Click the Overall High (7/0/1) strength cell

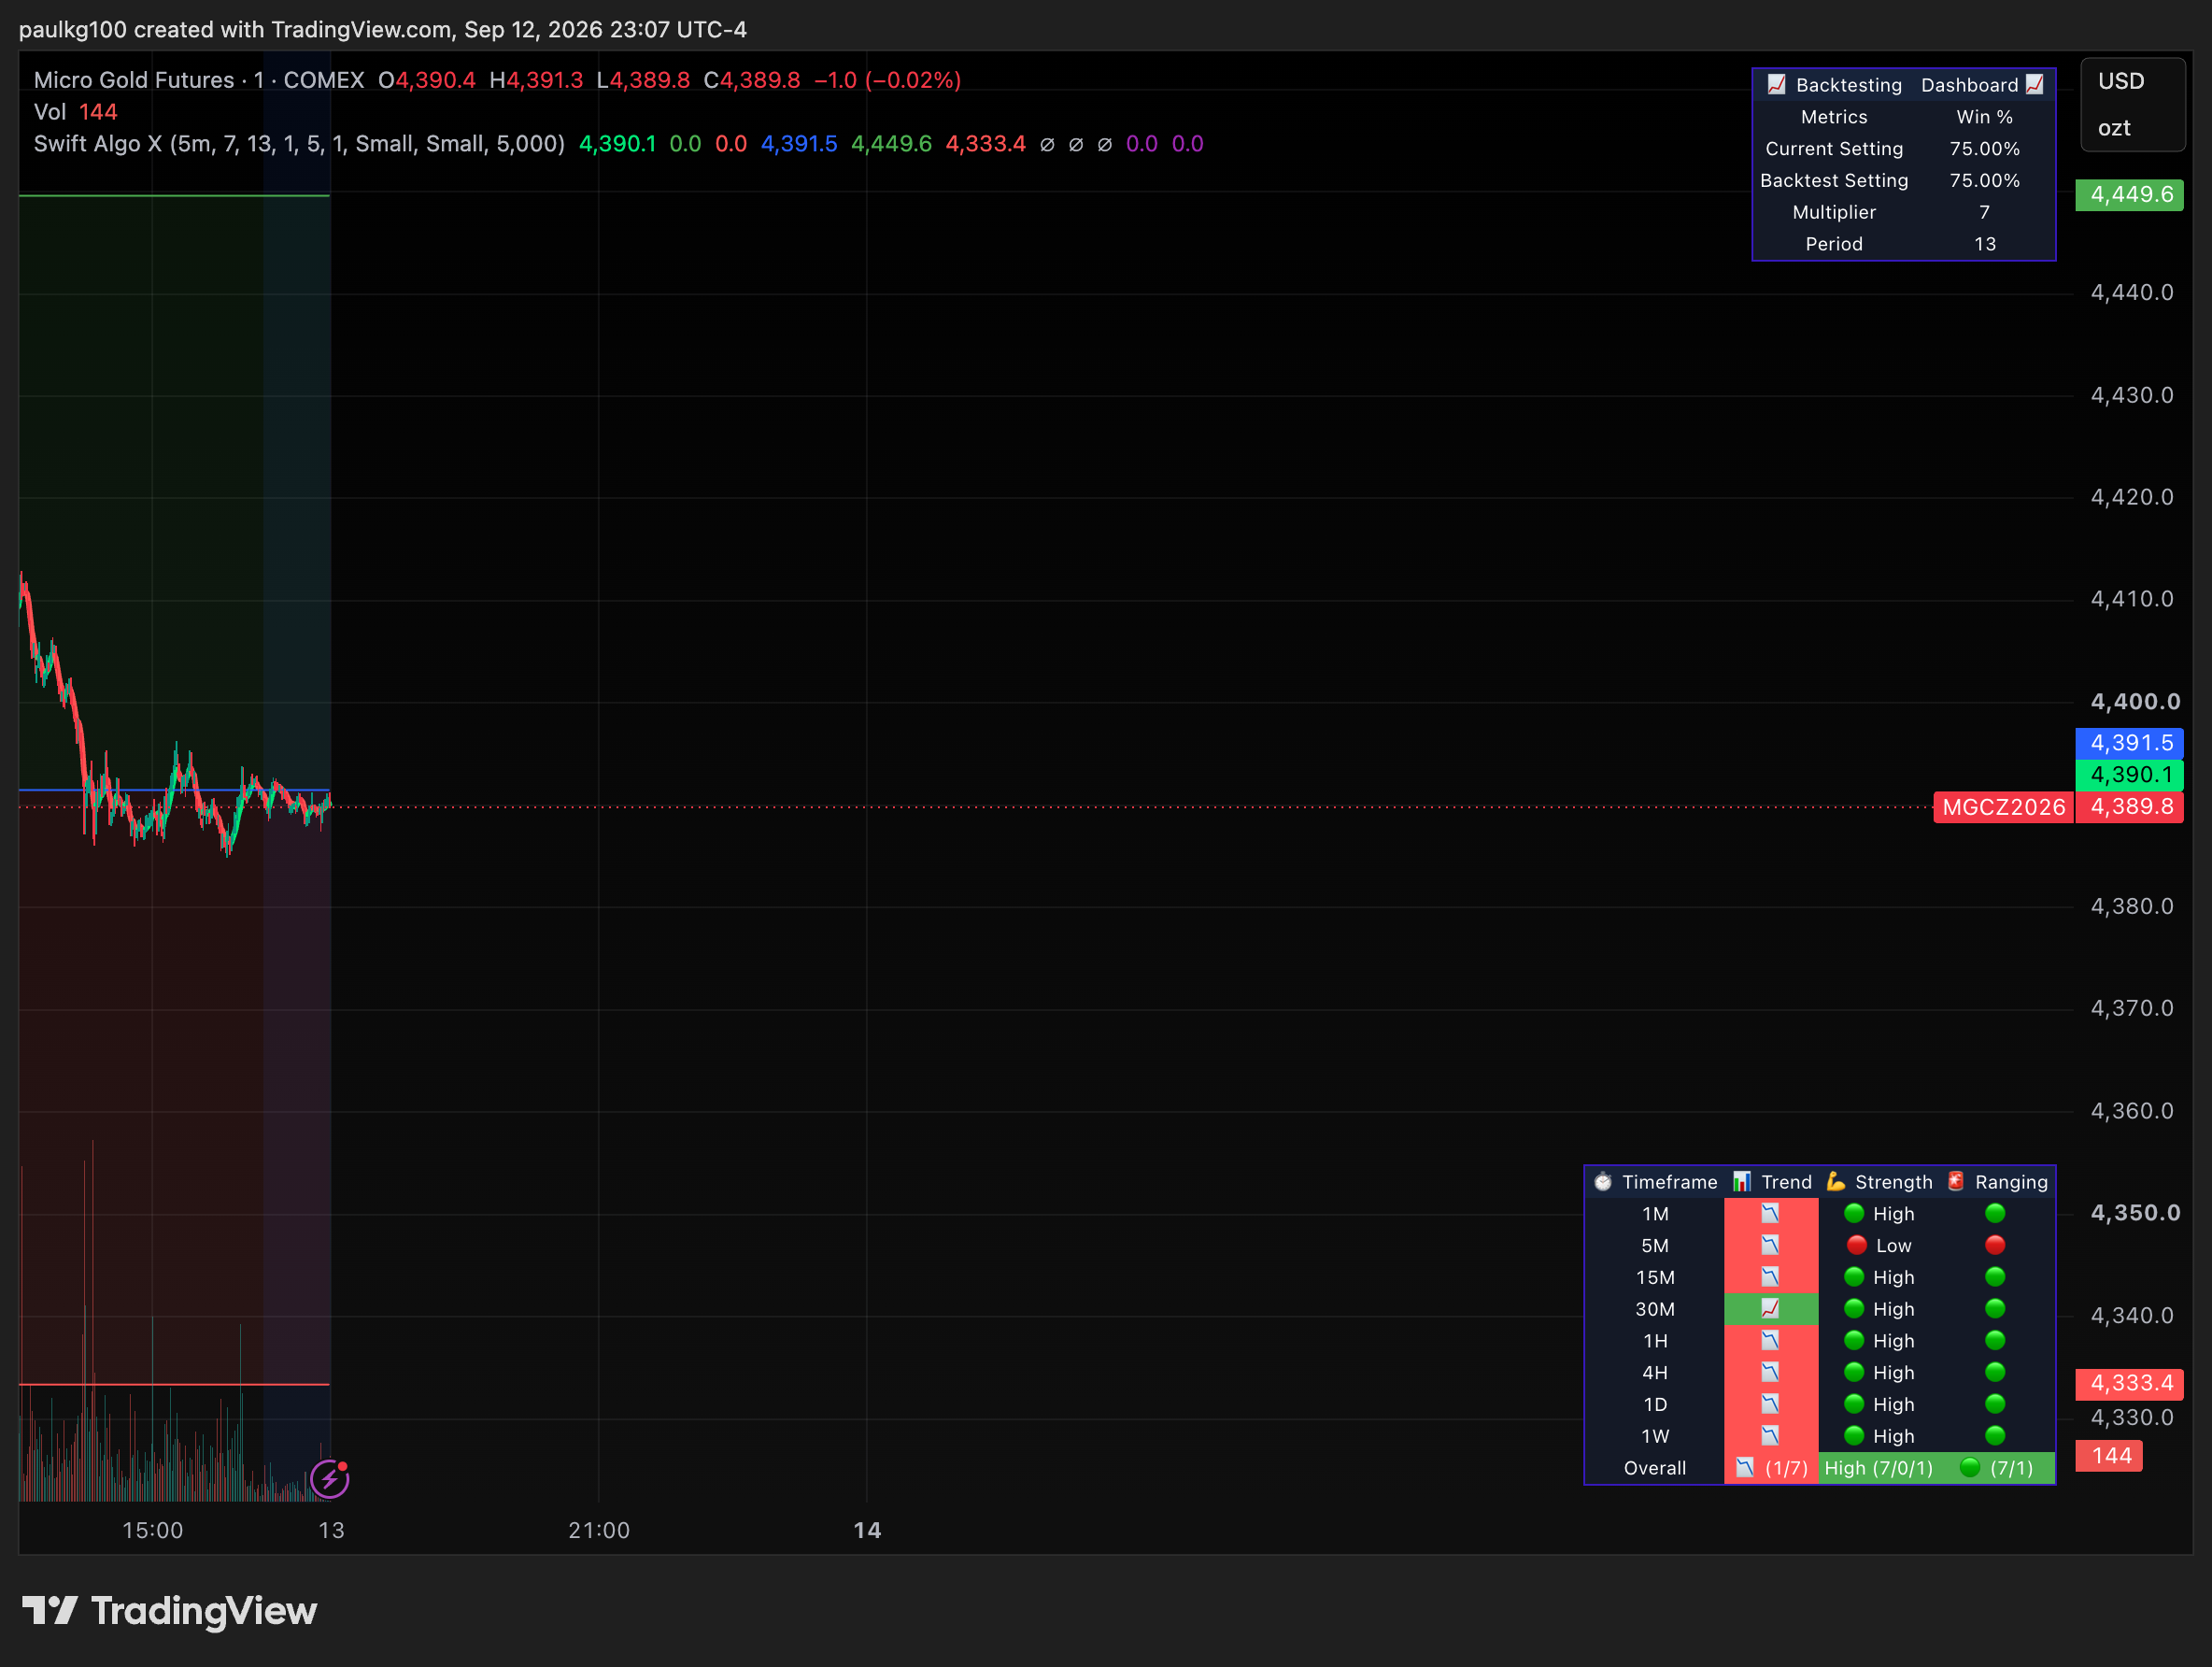(x=1879, y=1468)
